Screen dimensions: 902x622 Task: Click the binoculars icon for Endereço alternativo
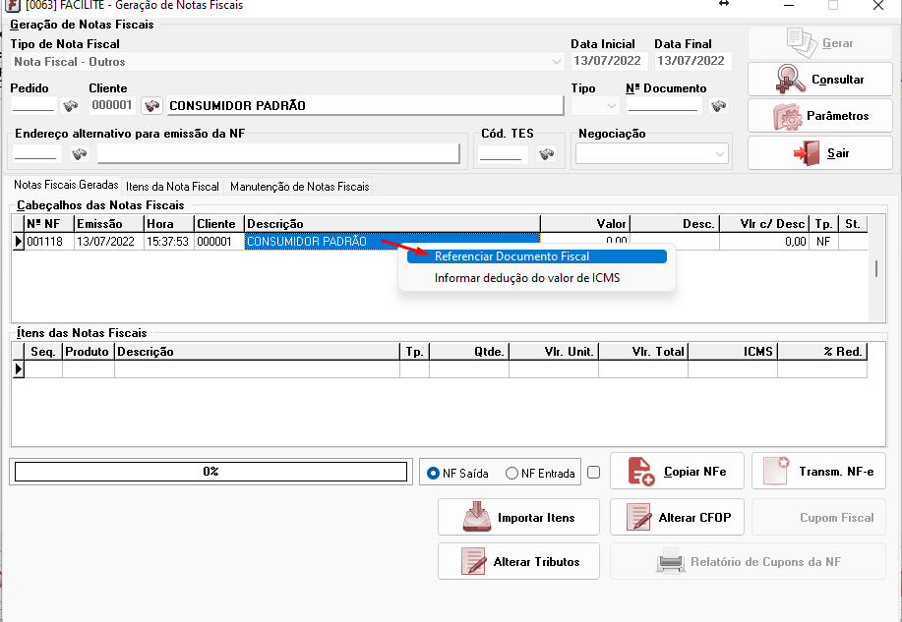[x=80, y=153]
